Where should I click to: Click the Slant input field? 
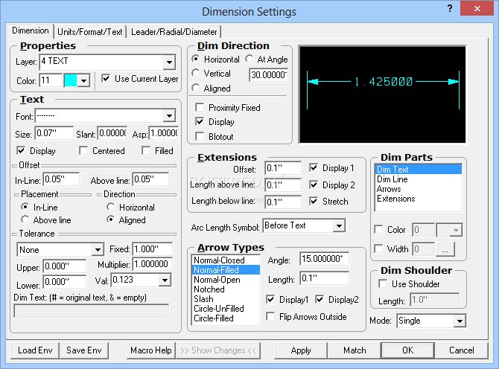(x=112, y=133)
